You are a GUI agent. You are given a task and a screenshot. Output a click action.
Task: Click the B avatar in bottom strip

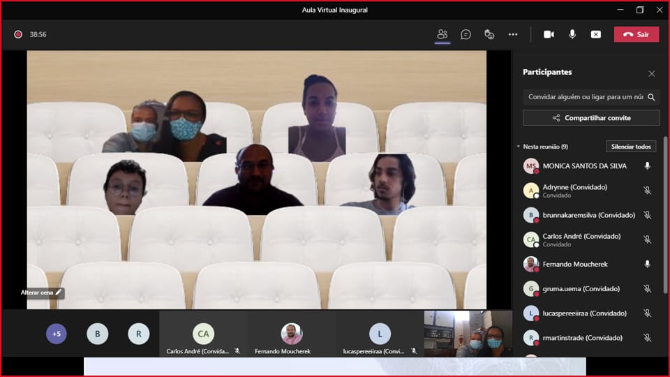pyautogui.click(x=98, y=334)
